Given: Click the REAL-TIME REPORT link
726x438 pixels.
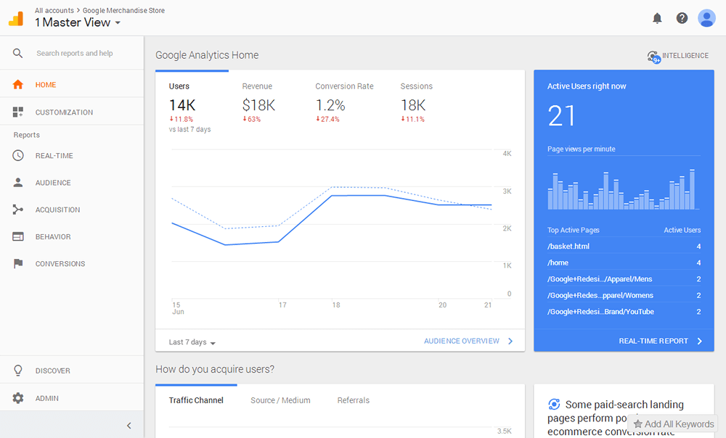Looking at the screenshot, I should click(x=653, y=341).
